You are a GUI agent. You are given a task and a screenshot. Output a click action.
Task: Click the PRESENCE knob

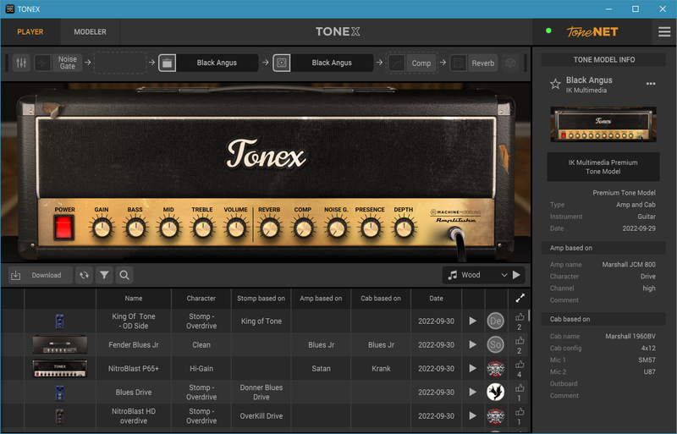[370, 228]
